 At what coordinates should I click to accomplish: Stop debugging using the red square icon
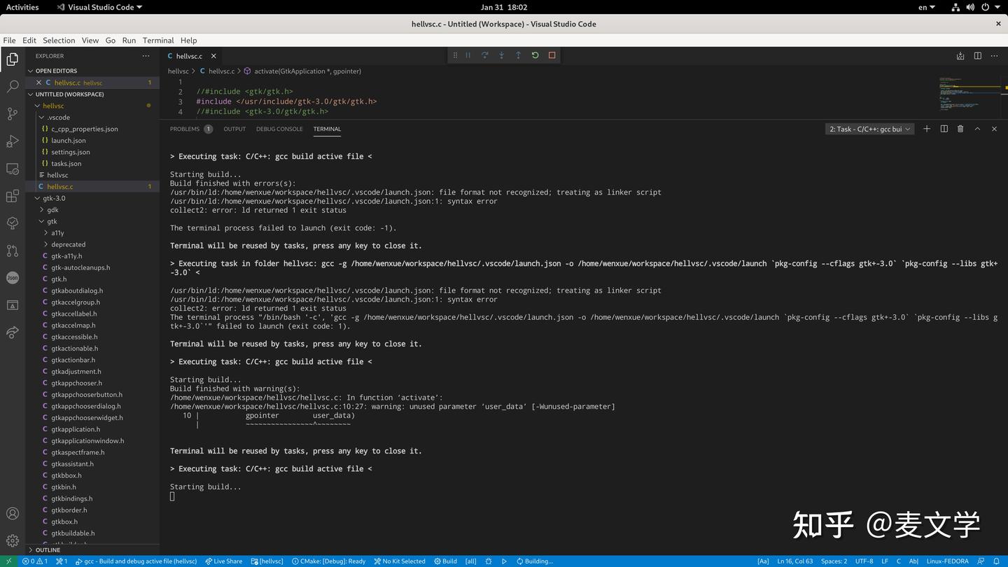coord(552,55)
